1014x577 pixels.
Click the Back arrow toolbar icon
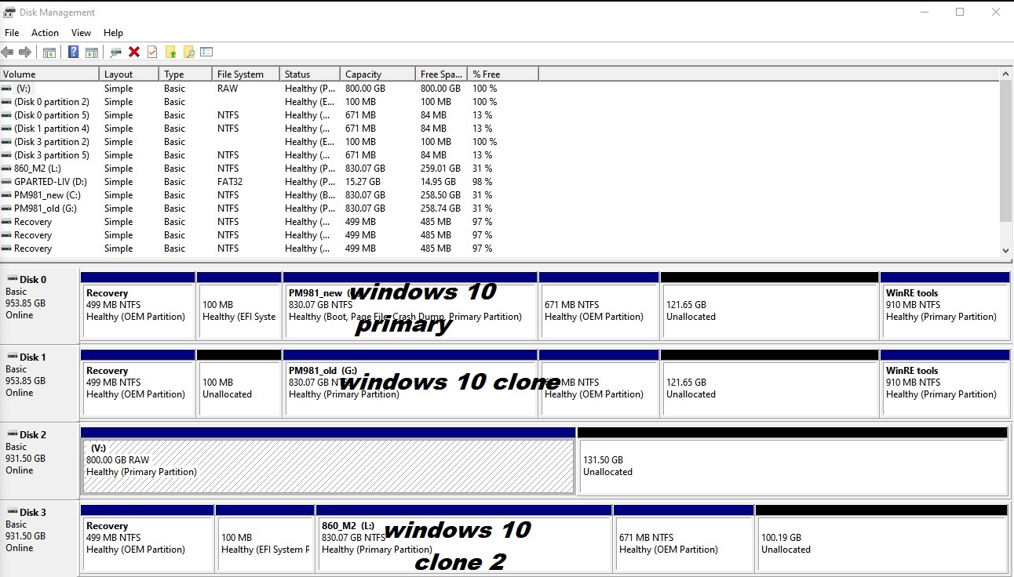click(7, 53)
